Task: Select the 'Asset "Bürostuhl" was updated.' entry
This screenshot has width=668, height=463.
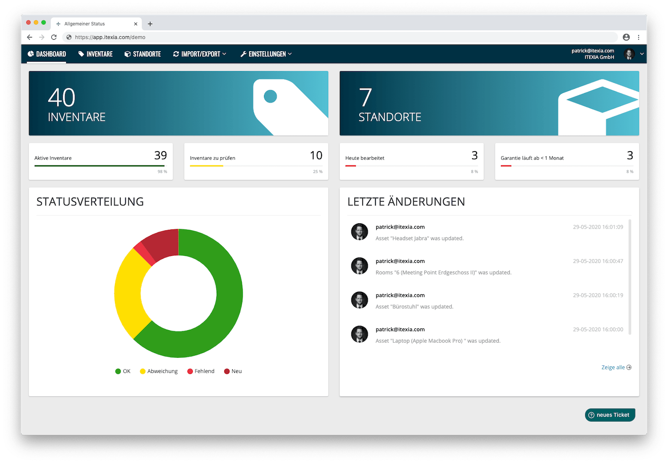Action: (414, 307)
